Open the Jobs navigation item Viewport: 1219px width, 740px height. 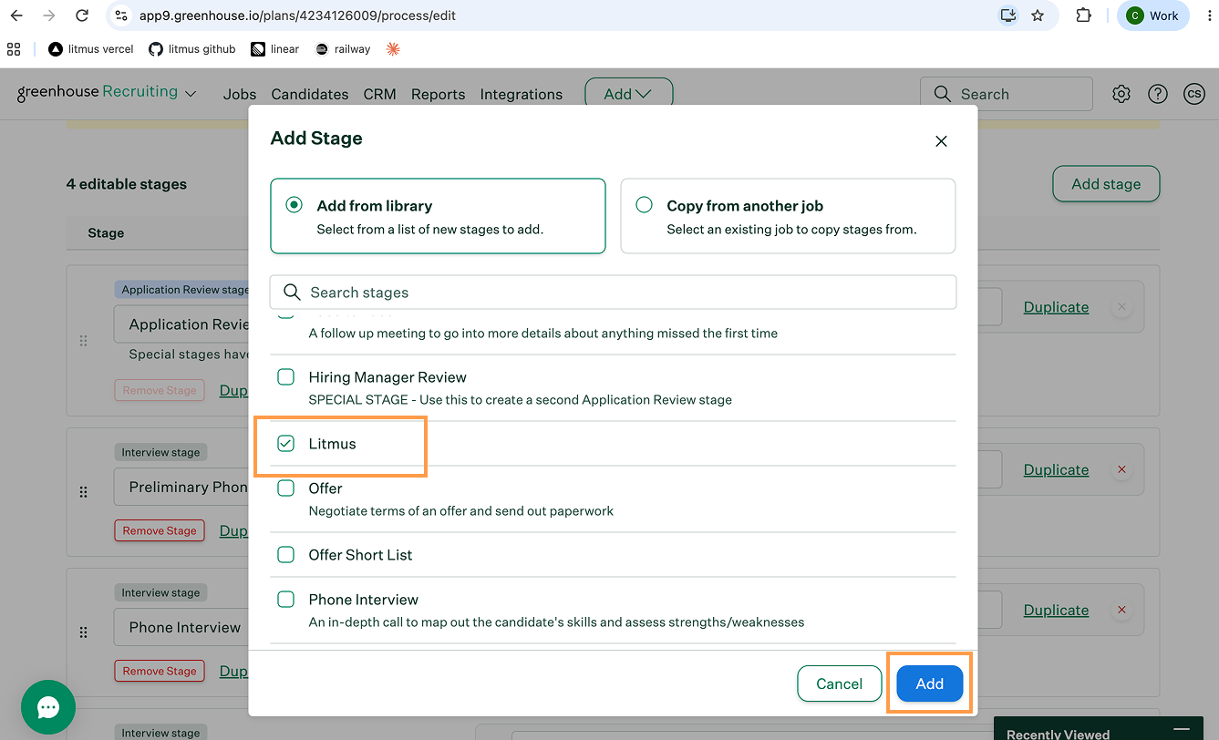point(240,94)
